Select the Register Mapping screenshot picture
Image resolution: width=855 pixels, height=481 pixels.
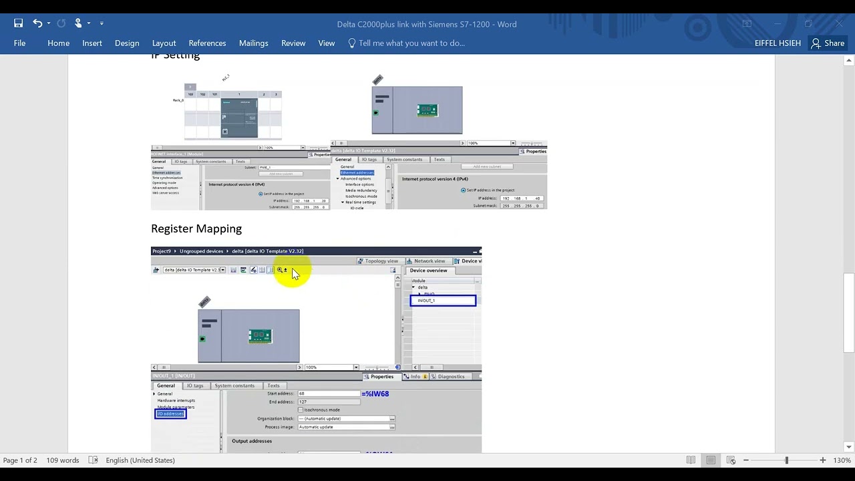click(316, 350)
